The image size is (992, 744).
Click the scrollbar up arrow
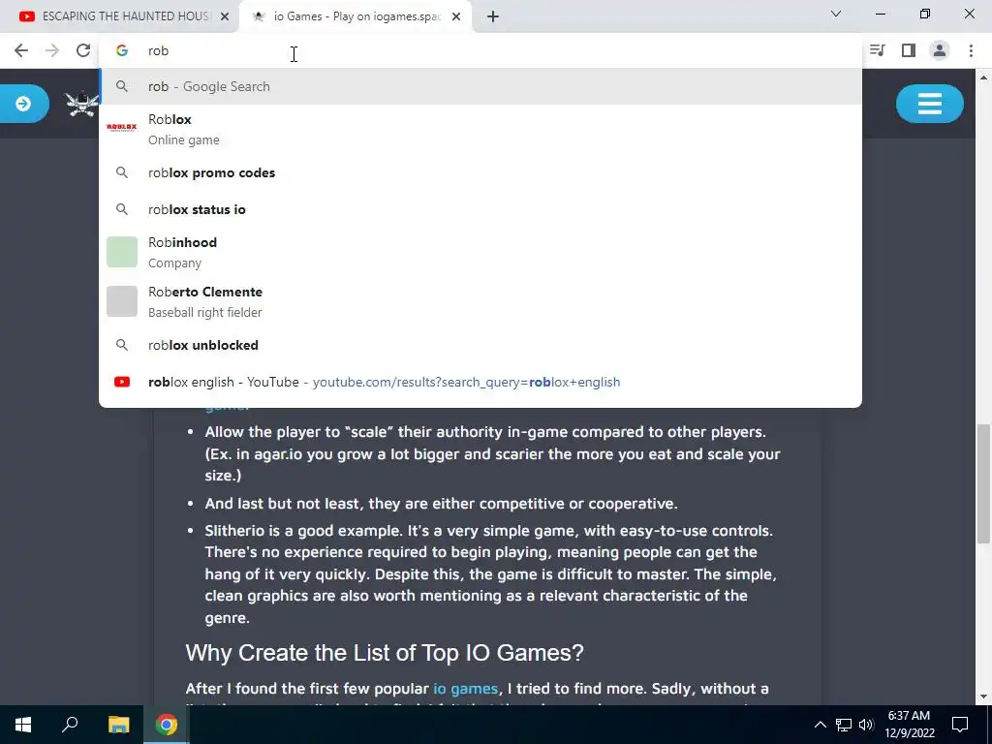point(983,77)
